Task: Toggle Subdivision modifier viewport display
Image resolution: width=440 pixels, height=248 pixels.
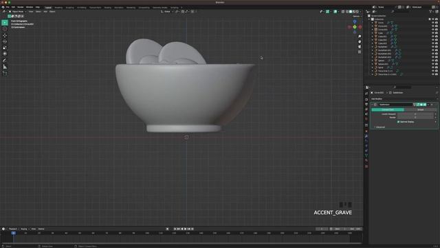Action: point(421,105)
